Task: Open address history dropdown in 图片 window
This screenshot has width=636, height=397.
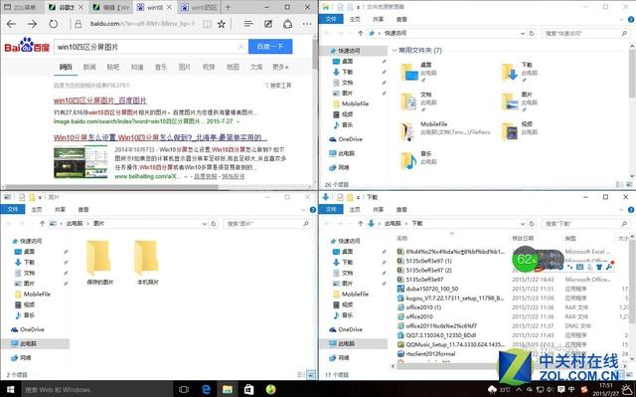Action: click(205, 224)
